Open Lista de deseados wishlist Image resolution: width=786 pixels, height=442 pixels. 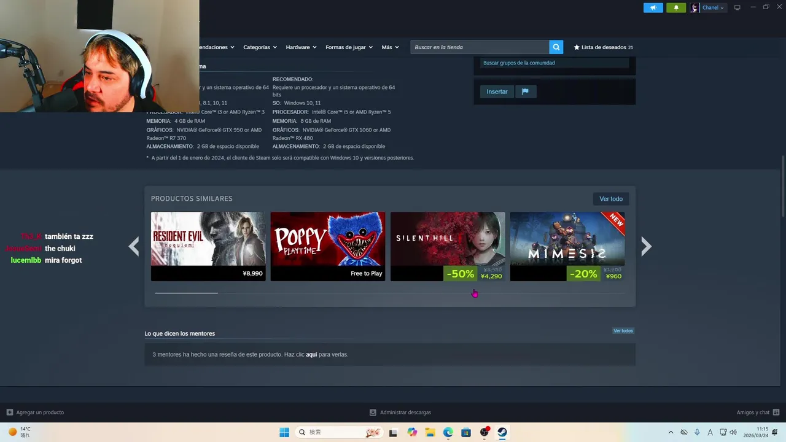tap(603, 47)
